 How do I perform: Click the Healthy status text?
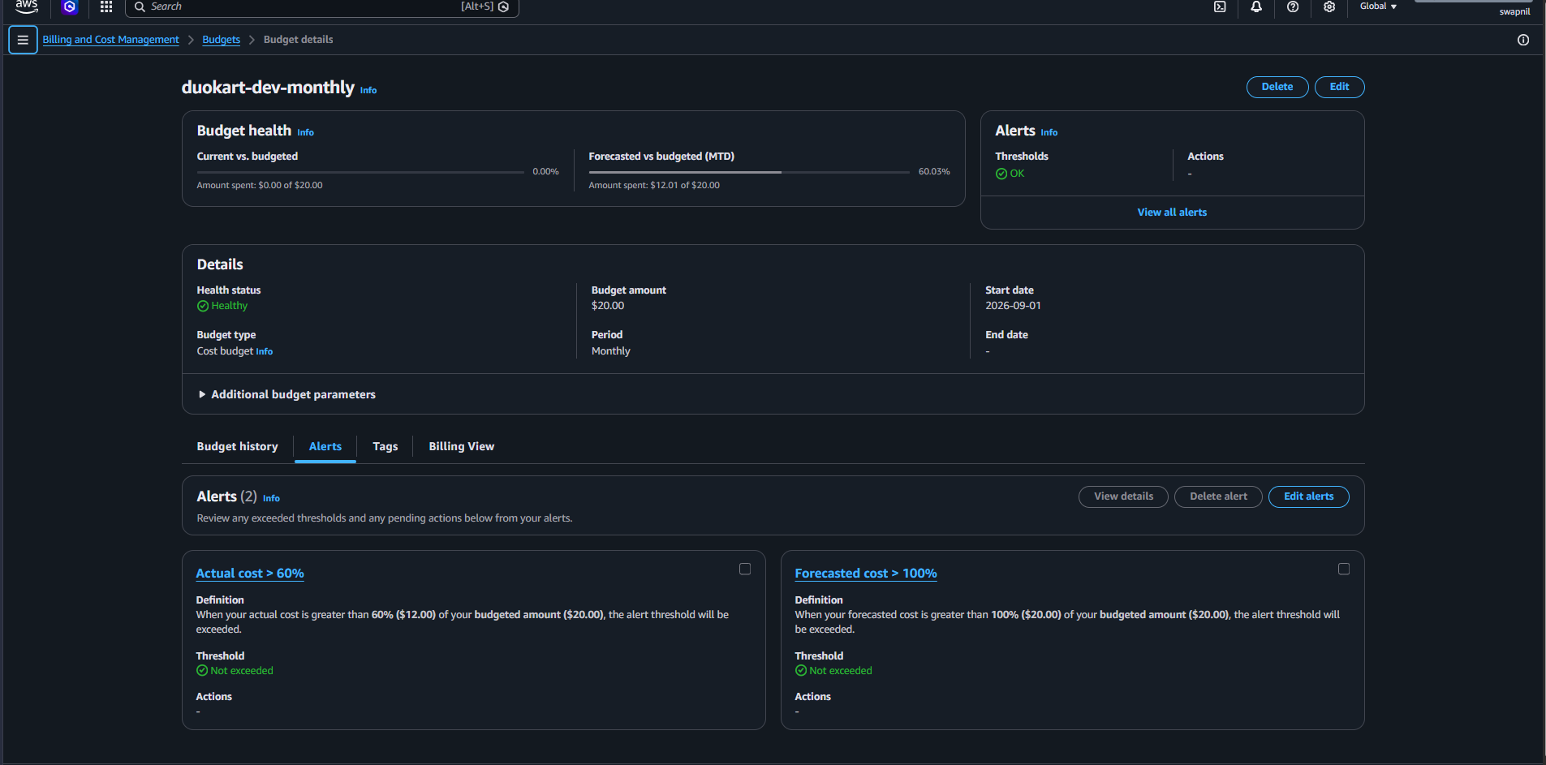[x=230, y=306]
